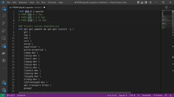174x97 pixels.
Task: Click the 'supervisor \' line
Action: [32, 47]
